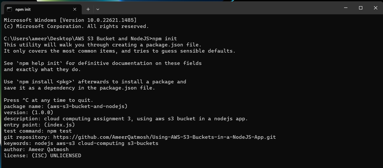Click the entry point value '(index.js)'
The width and height of the screenshot is (383, 168).
point(59,125)
